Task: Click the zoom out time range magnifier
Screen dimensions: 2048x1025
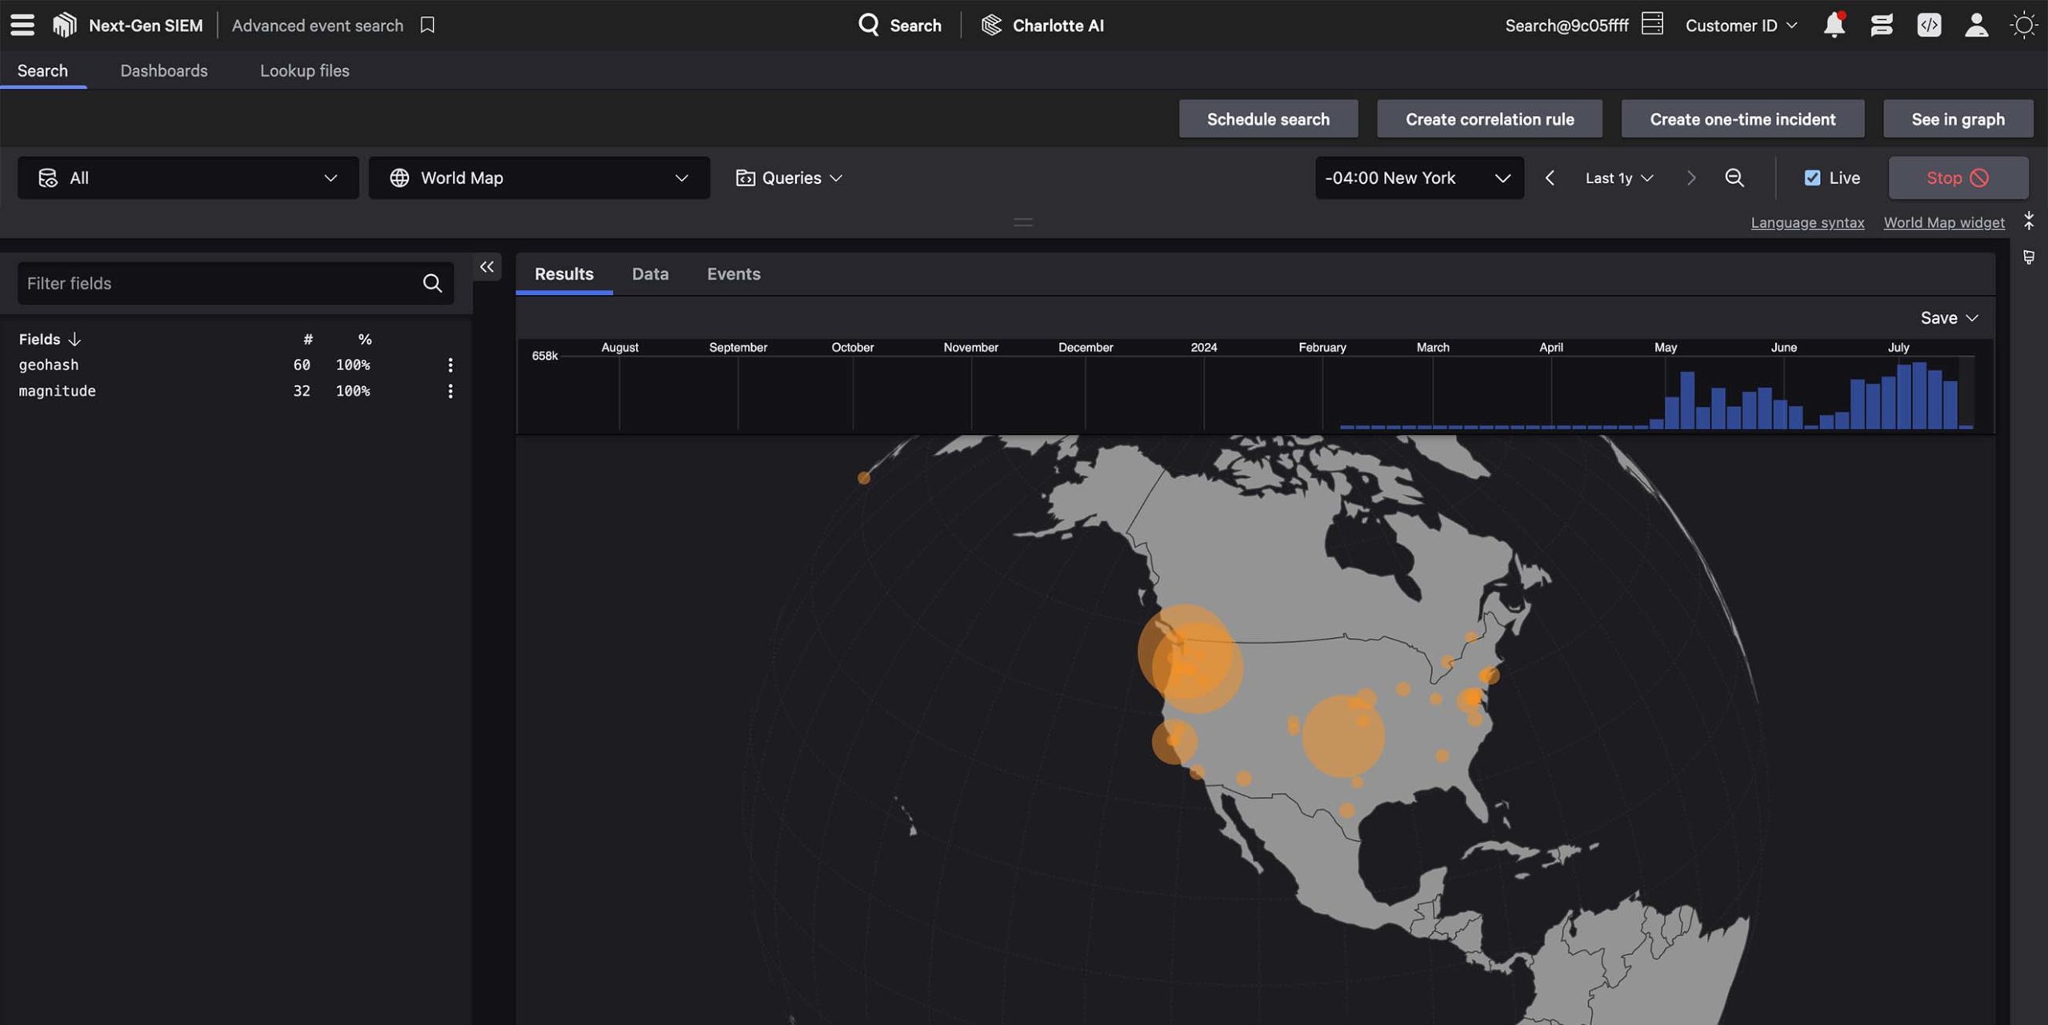Action: click(1734, 177)
